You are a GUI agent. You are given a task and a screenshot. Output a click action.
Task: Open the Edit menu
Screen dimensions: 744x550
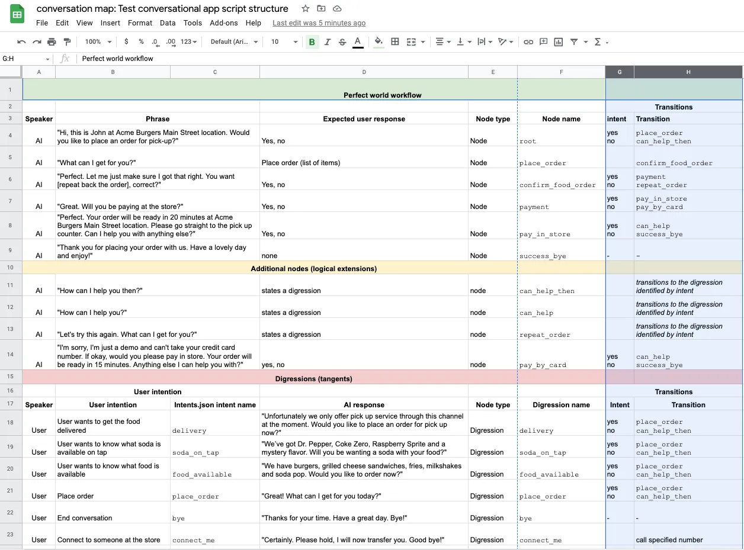pyautogui.click(x=62, y=23)
